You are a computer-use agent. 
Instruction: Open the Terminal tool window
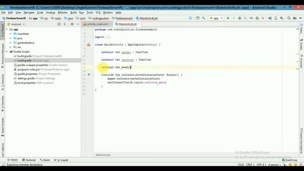point(28,160)
